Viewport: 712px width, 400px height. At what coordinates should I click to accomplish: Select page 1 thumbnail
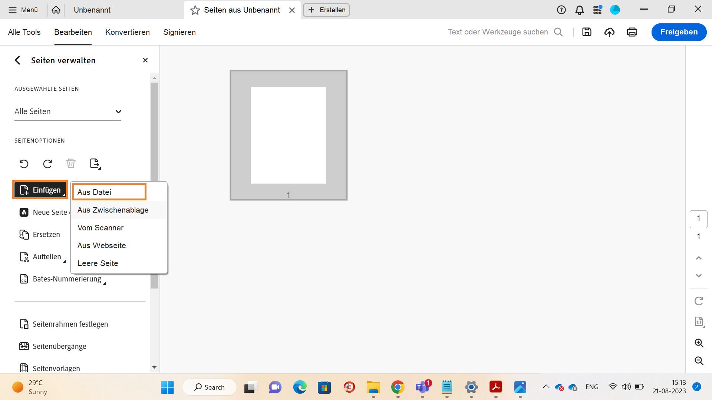[x=289, y=135]
